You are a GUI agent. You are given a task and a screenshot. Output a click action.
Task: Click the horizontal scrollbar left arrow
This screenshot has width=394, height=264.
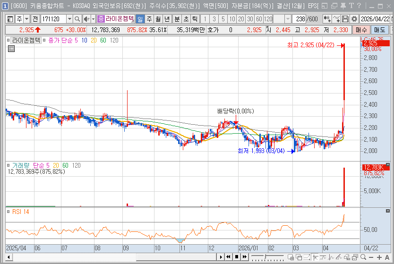click(9, 257)
